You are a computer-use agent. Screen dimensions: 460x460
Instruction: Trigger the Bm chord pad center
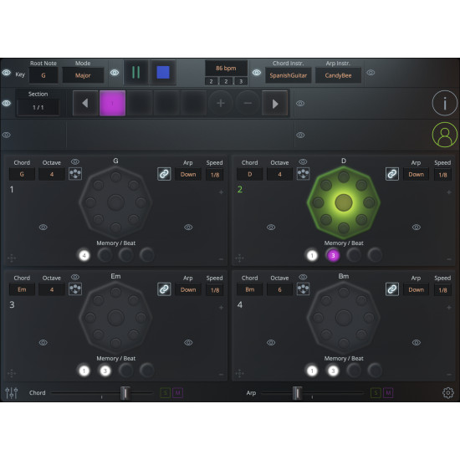[344, 318]
